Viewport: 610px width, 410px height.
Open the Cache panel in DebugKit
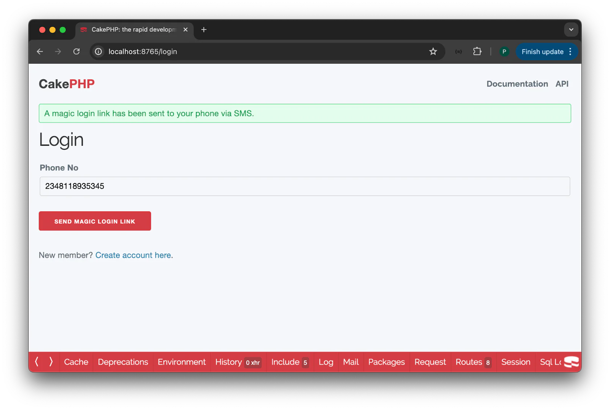tap(76, 362)
